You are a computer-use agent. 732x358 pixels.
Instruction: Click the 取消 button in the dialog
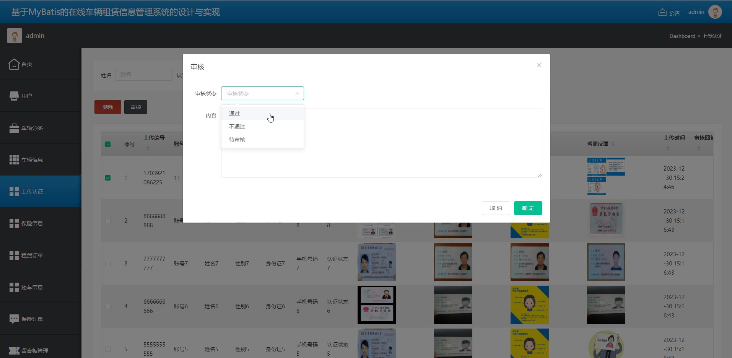click(x=496, y=208)
